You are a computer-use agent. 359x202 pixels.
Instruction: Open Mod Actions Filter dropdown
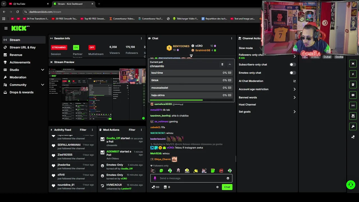(132, 130)
